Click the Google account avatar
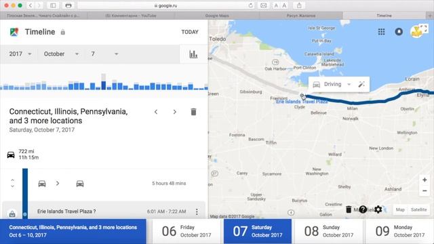This screenshot has width=434, height=244. tap(416, 32)
